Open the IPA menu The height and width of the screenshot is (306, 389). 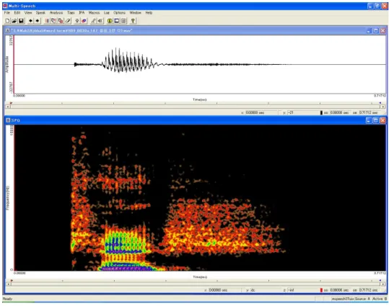point(82,13)
